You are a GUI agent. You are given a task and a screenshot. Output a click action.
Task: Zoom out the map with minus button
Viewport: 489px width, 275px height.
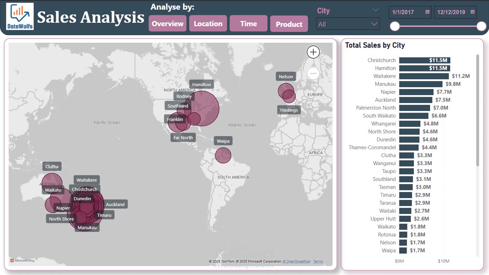click(313, 73)
